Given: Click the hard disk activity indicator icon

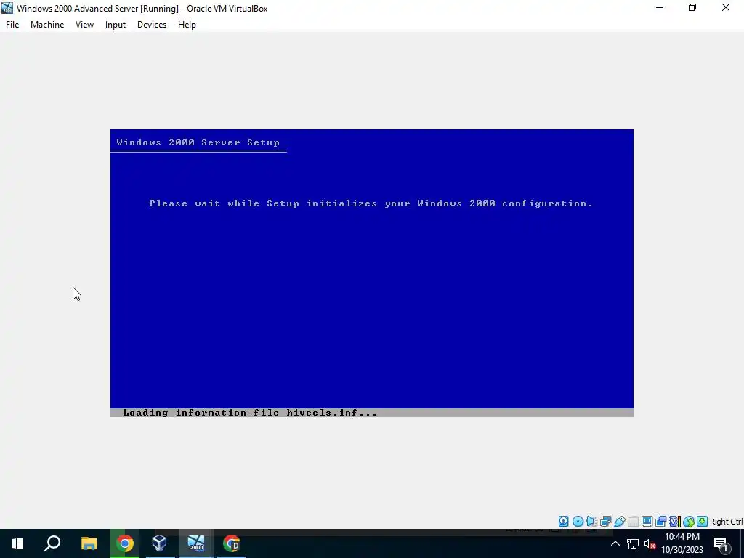Looking at the screenshot, I should pyautogui.click(x=563, y=522).
